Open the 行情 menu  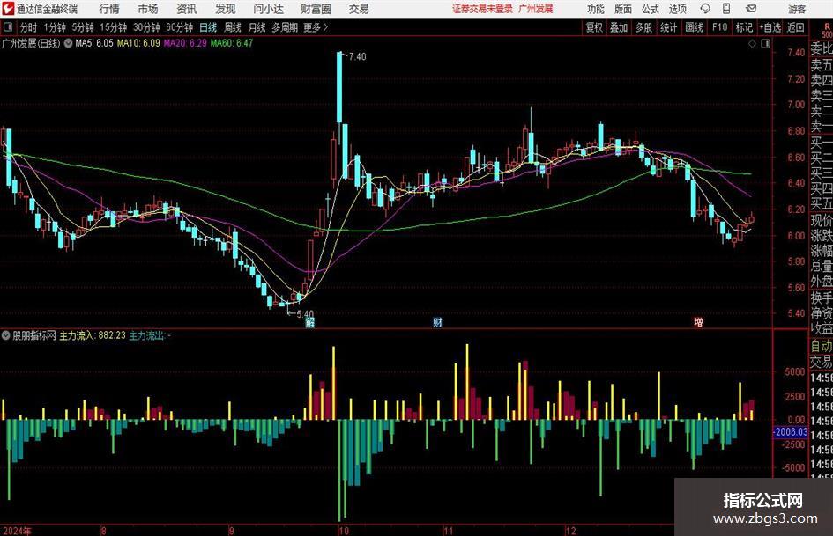[x=109, y=9]
